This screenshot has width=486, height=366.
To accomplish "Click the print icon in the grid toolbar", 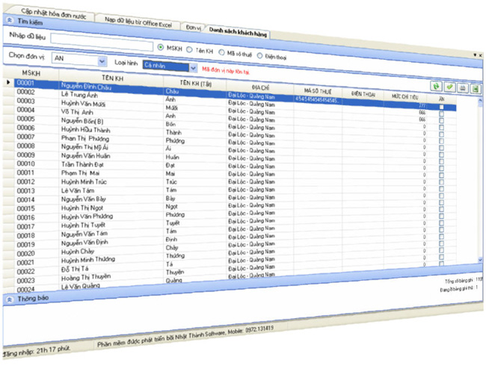I will click(463, 88).
